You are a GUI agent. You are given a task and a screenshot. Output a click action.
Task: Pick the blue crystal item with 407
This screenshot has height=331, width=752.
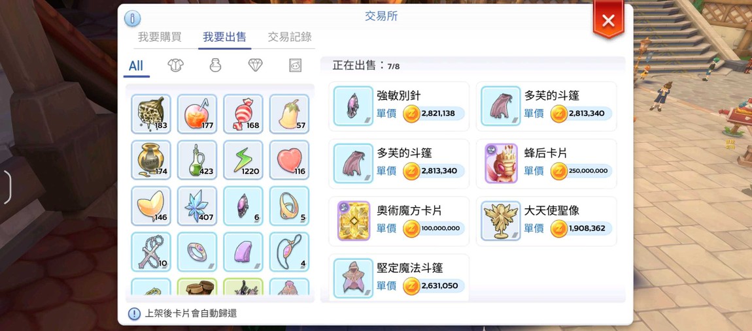pos(197,206)
